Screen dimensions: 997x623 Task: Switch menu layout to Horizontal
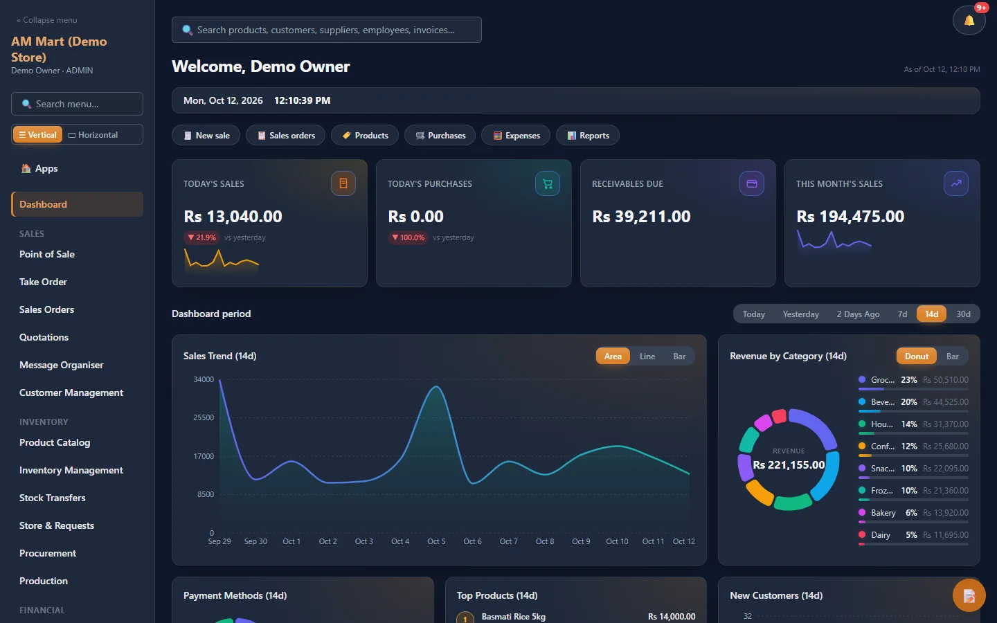tap(93, 134)
